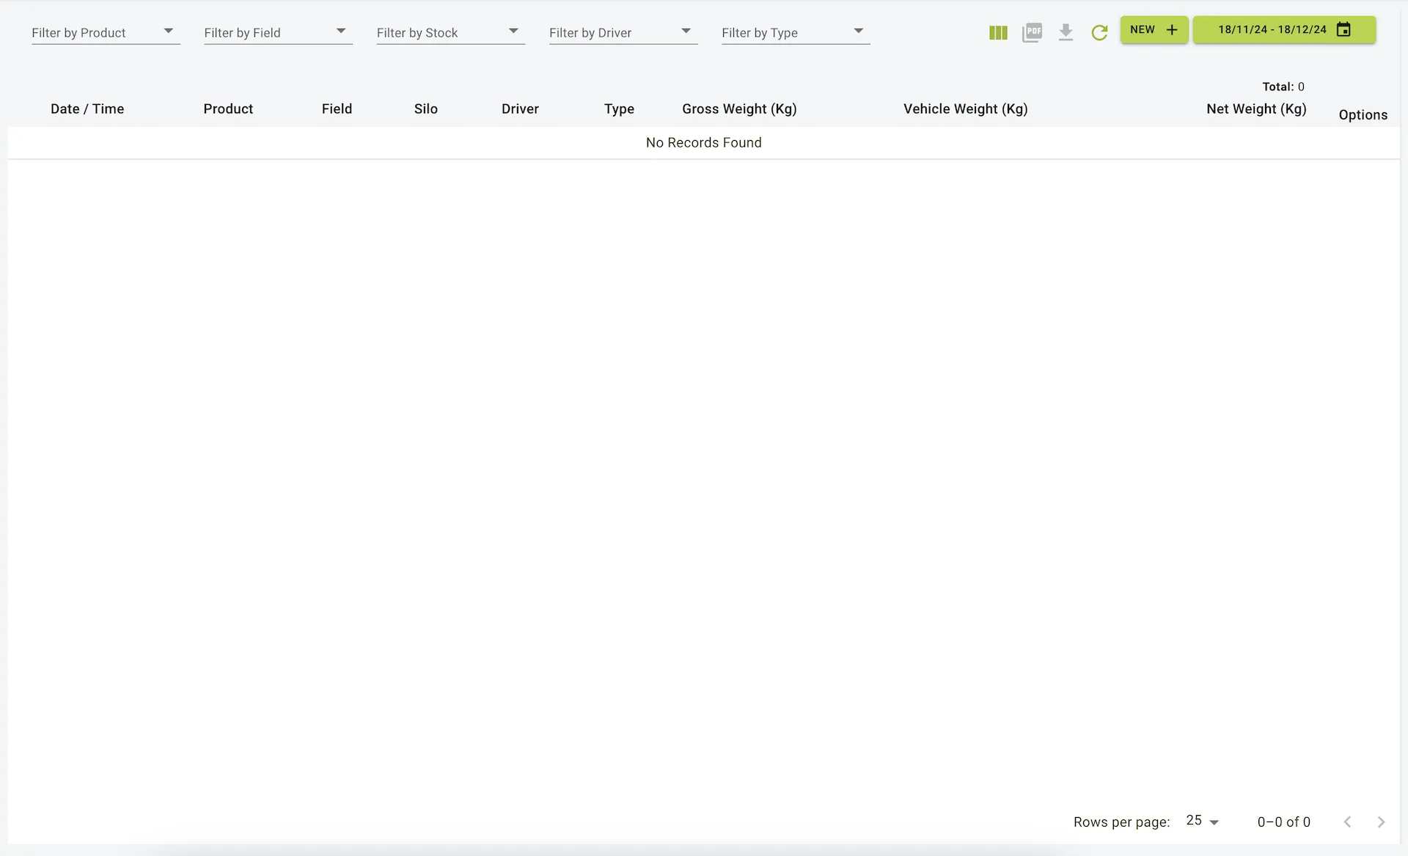Click the Gross Weight (Kg) column header
This screenshot has width=1408, height=856.
[739, 109]
